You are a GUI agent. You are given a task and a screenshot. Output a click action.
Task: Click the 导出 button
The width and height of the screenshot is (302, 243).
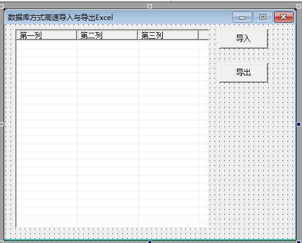coord(244,73)
